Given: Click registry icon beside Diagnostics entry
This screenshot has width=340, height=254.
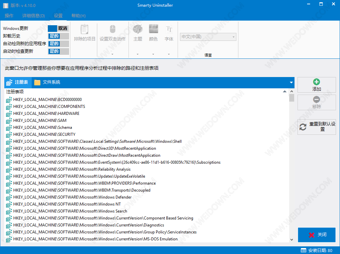Looking at the screenshot, I should [x=9, y=225].
